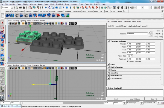This screenshot has height=108, width=164.
Task: Expand the mental ray section
Action: click(109, 73)
